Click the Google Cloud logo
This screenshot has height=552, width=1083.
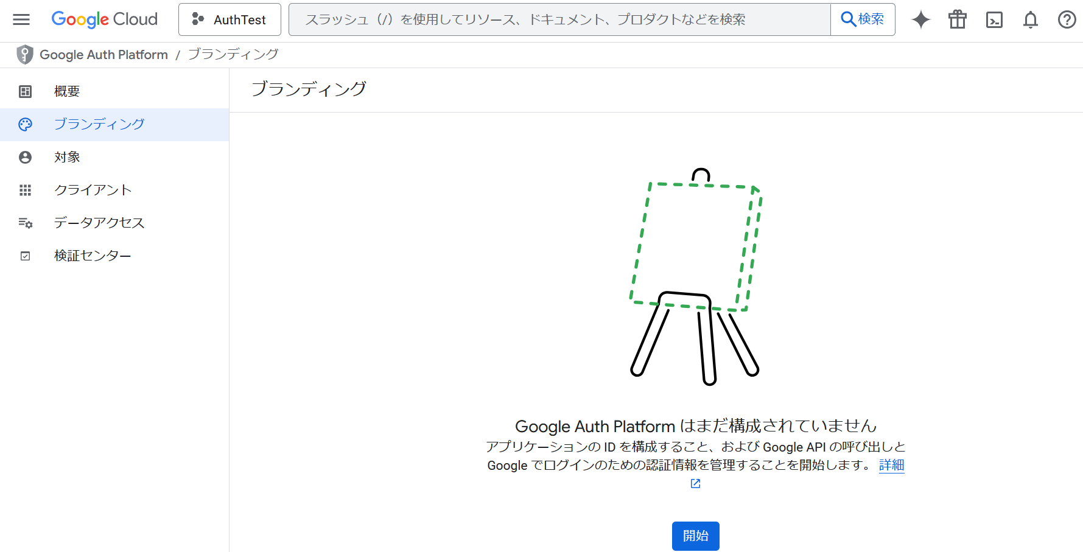click(x=104, y=19)
